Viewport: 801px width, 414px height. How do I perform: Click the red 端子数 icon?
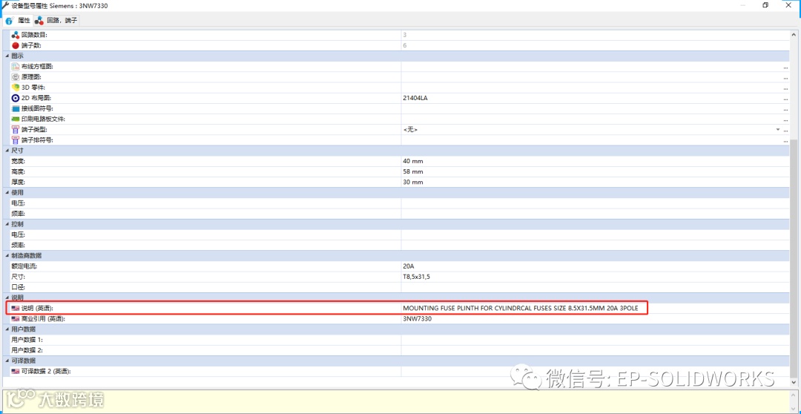pos(16,45)
